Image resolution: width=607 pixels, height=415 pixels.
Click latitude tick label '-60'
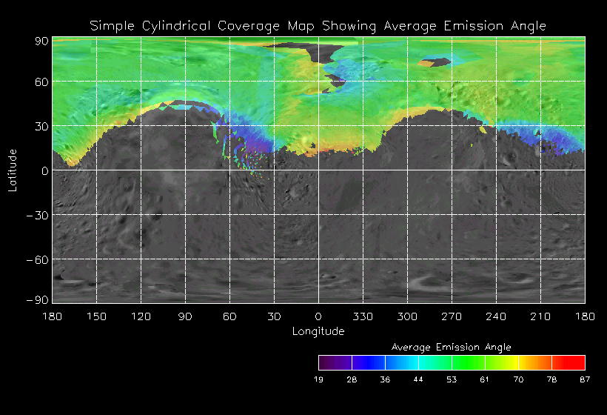point(38,259)
